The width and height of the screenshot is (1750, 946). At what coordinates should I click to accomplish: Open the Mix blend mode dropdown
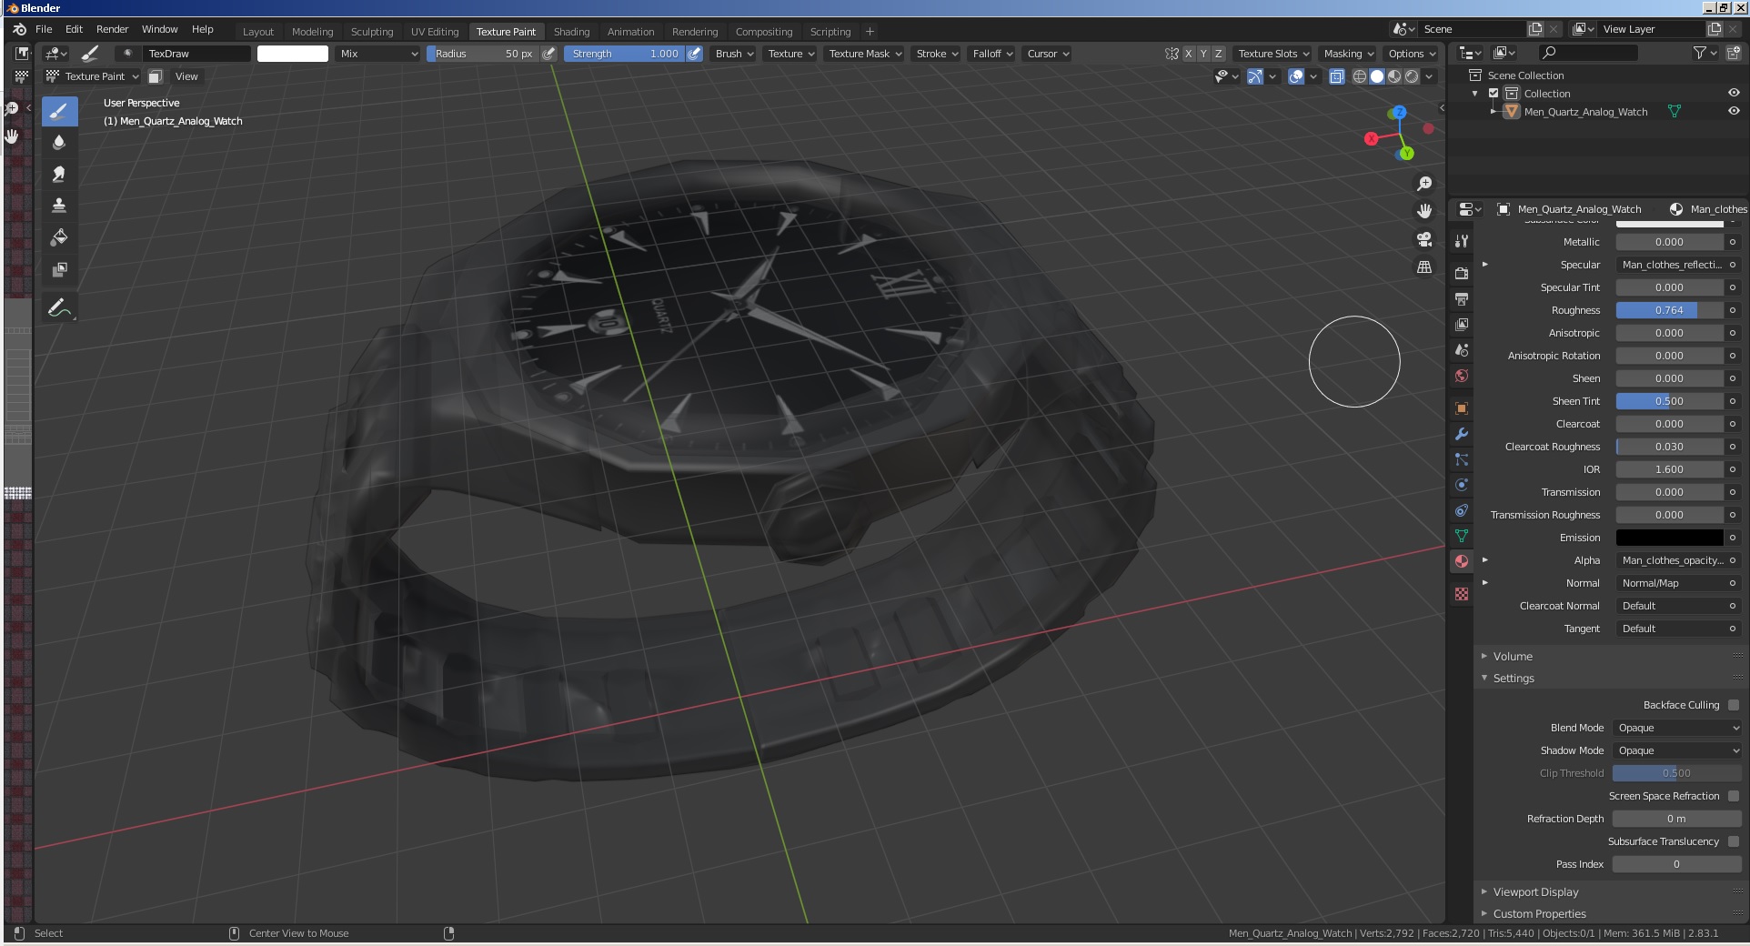[x=378, y=54]
